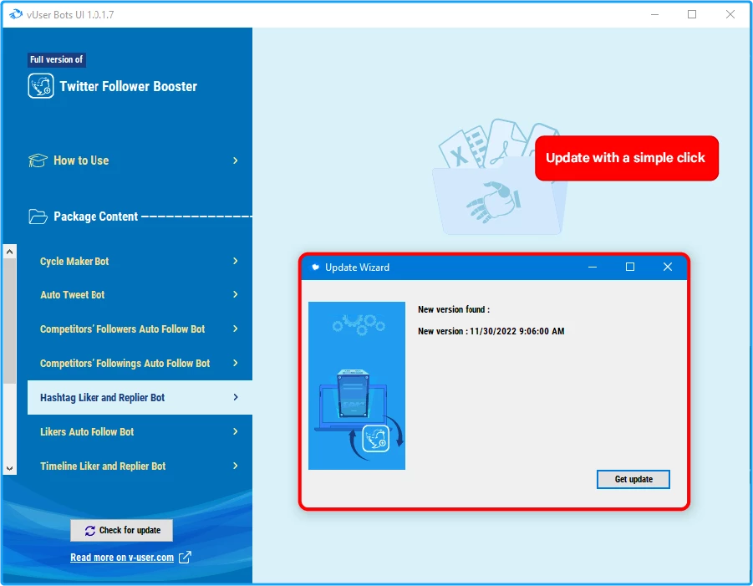Click the Update Wizard title bar bird icon
Viewport: 753px width, 586px height.
tap(316, 267)
